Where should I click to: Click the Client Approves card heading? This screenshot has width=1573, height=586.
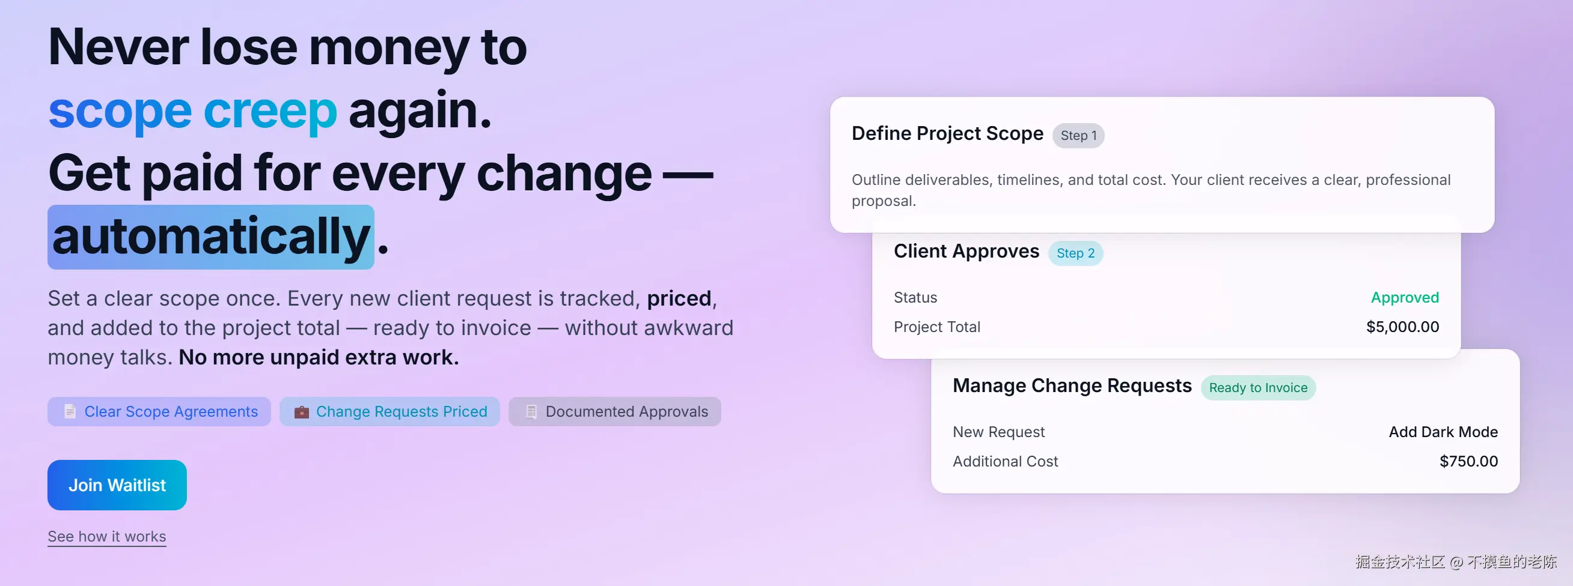click(x=966, y=251)
